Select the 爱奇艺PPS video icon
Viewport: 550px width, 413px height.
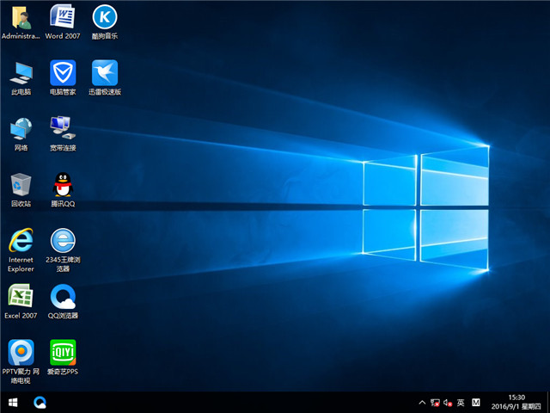(62, 352)
